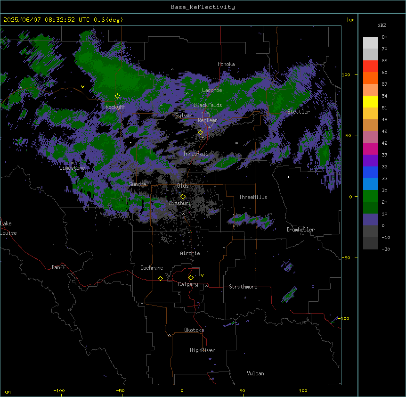Click the RockyMH label
Image resolution: width=406 pixels, height=397 pixels.
(115, 107)
